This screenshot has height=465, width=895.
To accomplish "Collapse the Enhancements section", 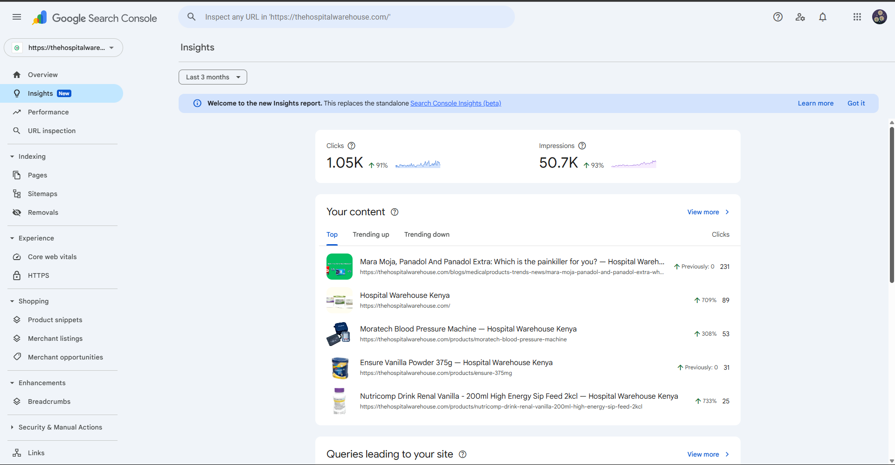I will (12, 383).
